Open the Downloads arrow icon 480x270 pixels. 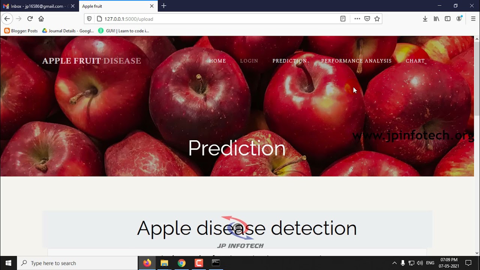[x=425, y=19]
